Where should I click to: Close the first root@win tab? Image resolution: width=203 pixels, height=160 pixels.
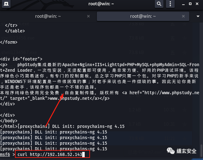88,16
